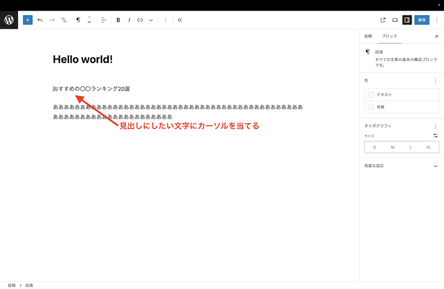Image resolution: width=444 pixels, height=289 pixels.
Task: Open the device preview dropdown
Action: click(395, 20)
